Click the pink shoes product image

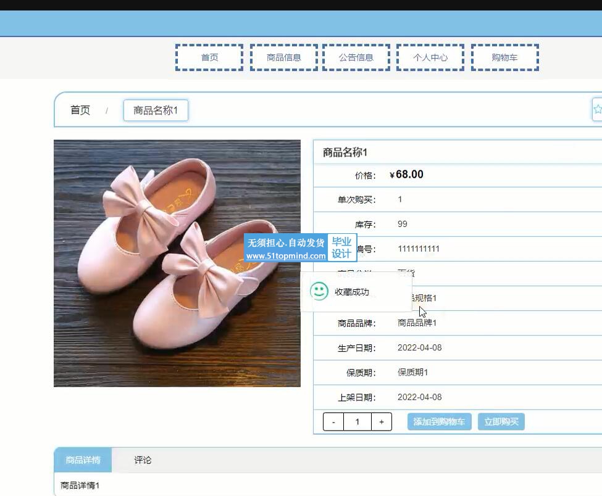point(177,263)
